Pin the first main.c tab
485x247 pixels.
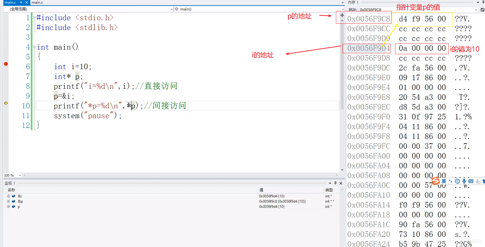pos(21,2)
